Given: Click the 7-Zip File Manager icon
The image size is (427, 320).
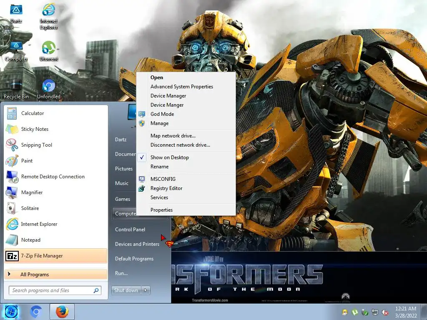Looking at the screenshot, I should [12, 256].
